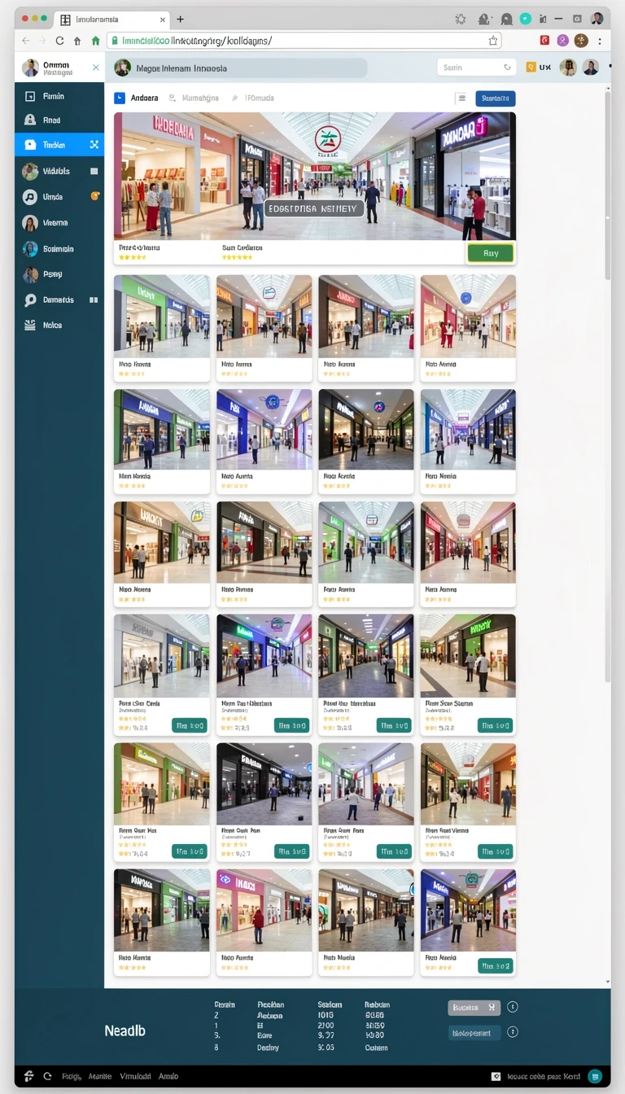The width and height of the screenshot is (625, 1094).
Task: Click the blue Seareria button
Action: (495, 98)
